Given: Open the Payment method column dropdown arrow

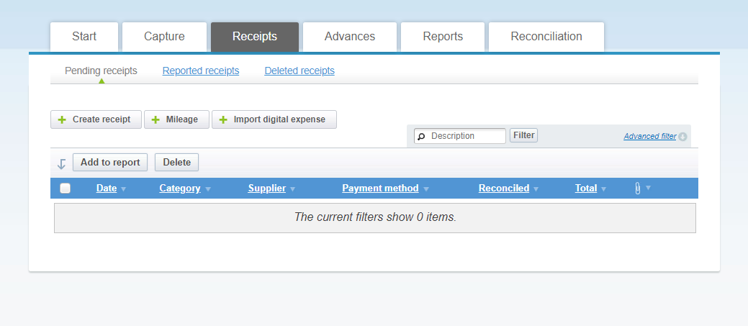Looking at the screenshot, I should [426, 189].
